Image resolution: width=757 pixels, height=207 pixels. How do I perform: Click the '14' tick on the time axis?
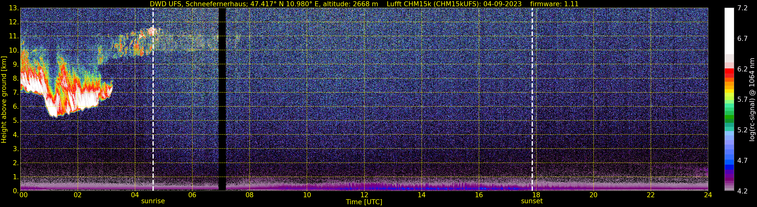pyautogui.click(x=421, y=195)
